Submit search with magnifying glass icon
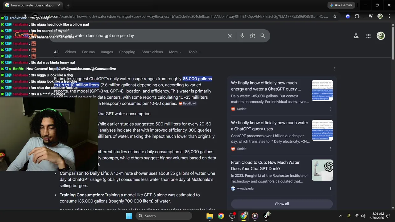 click(x=263, y=36)
